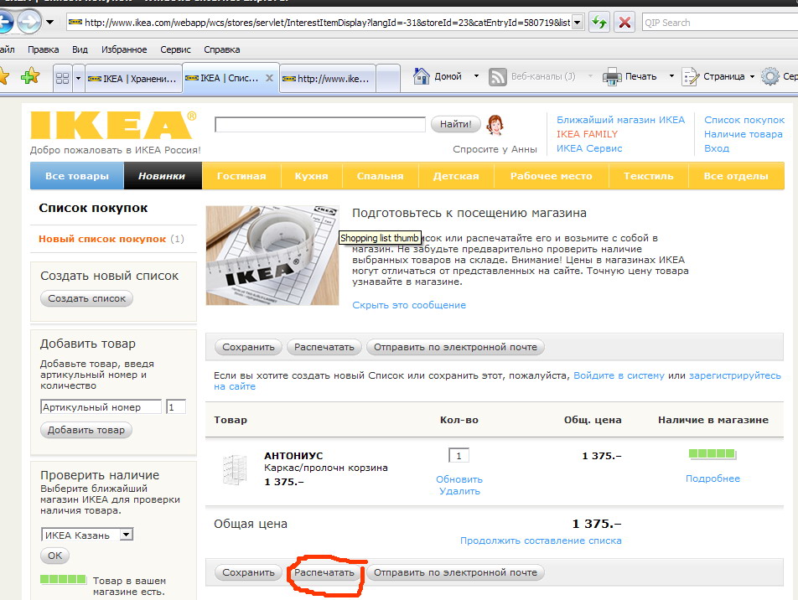Click the OK store check button
This screenshot has width=798, height=600.
click(x=54, y=556)
